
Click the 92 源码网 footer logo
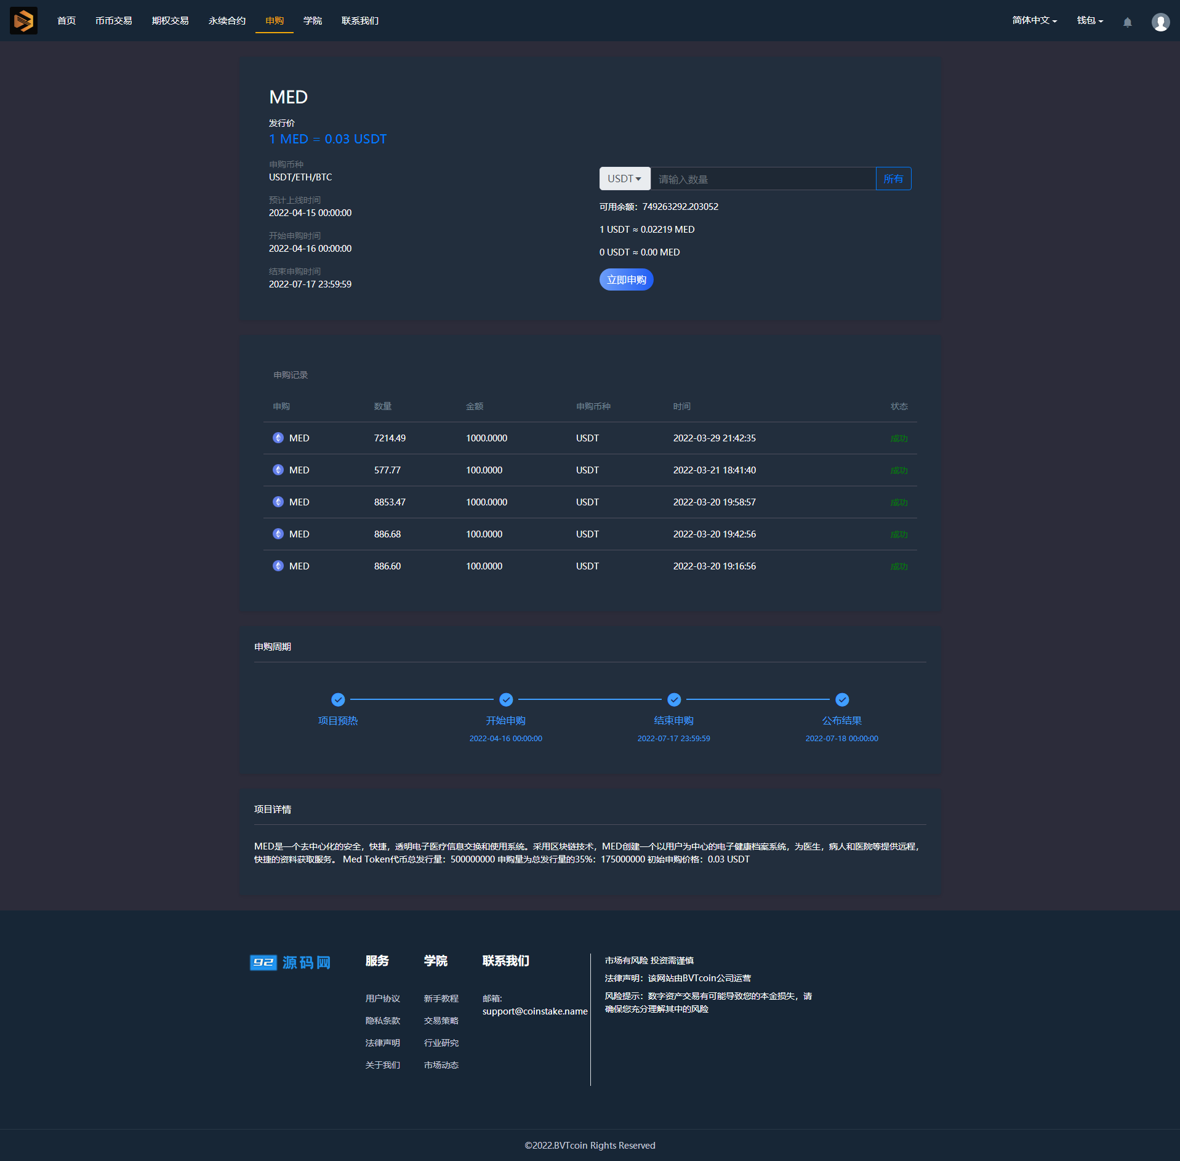pos(291,962)
